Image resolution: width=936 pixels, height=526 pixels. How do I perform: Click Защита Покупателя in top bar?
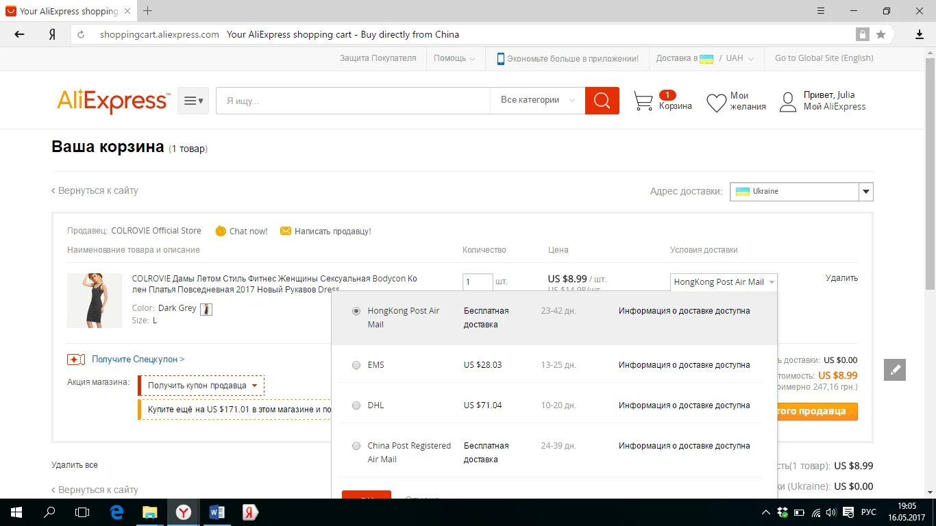[x=378, y=58]
